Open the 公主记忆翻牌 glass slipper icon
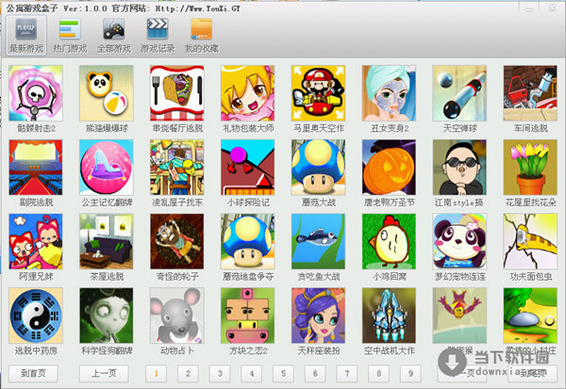The image size is (566, 389). pyautogui.click(x=107, y=168)
